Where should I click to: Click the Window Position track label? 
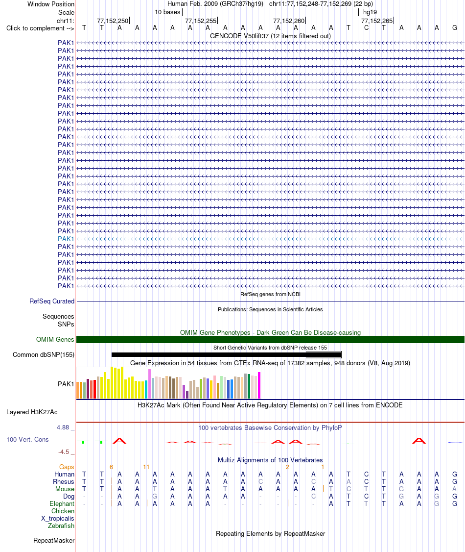(50, 4)
